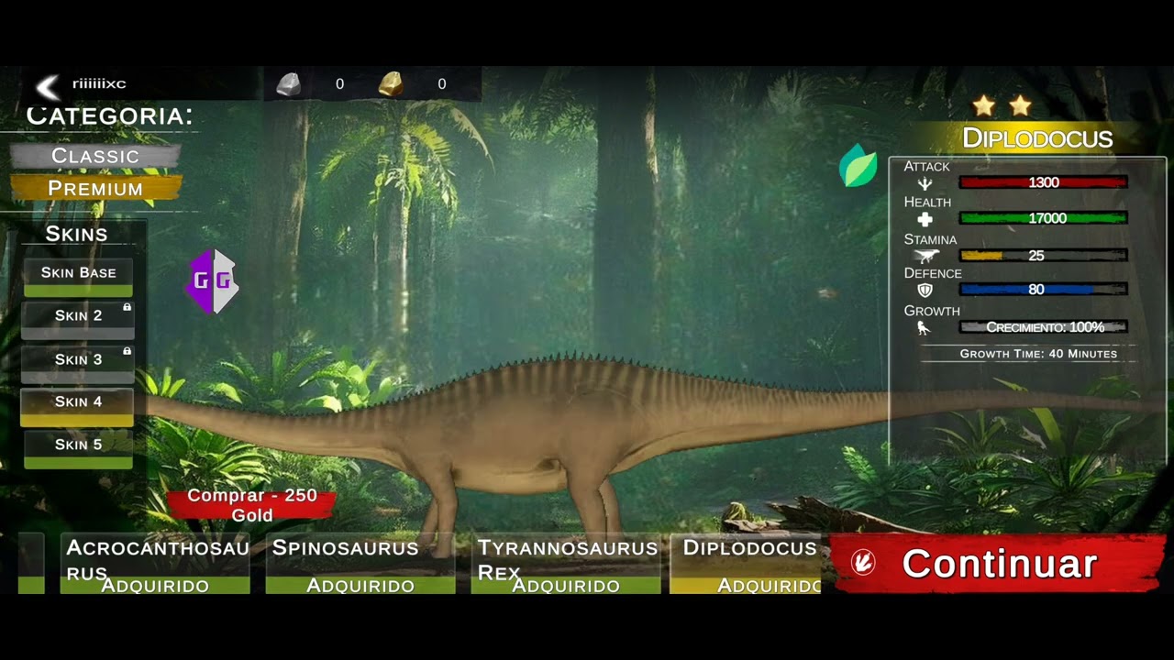Screen dimensions: 1174x660
Task: Select Tyrannosaurus Rex dinosaur card
Action: pyautogui.click(x=566, y=564)
